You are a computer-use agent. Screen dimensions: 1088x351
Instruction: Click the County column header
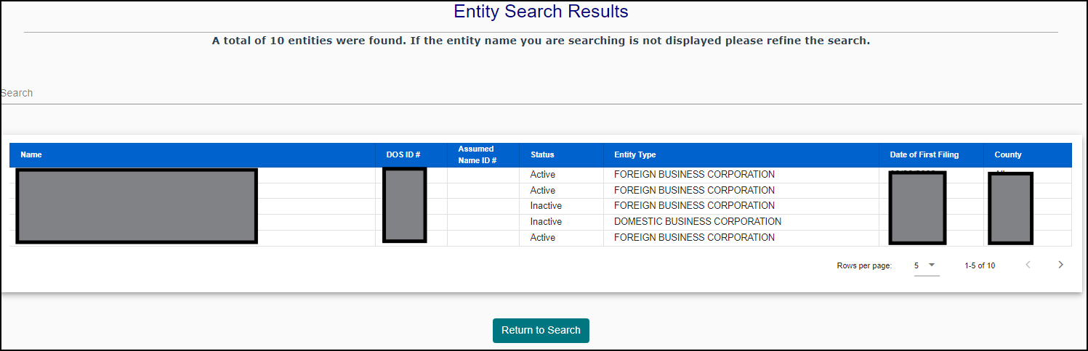(1007, 154)
